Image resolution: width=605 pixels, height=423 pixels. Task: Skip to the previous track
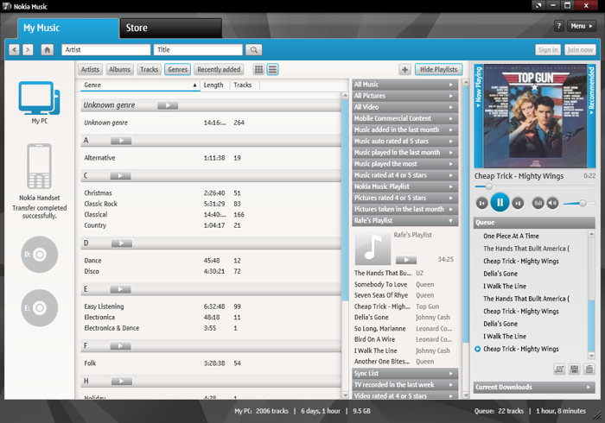pyautogui.click(x=481, y=203)
